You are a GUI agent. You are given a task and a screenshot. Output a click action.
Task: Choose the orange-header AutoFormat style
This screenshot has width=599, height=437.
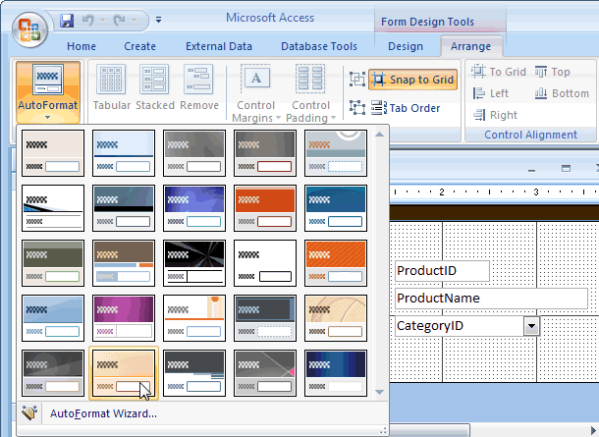(265, 208)
